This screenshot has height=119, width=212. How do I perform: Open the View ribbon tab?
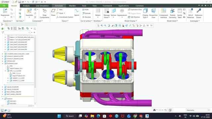(x=94, y=6)
